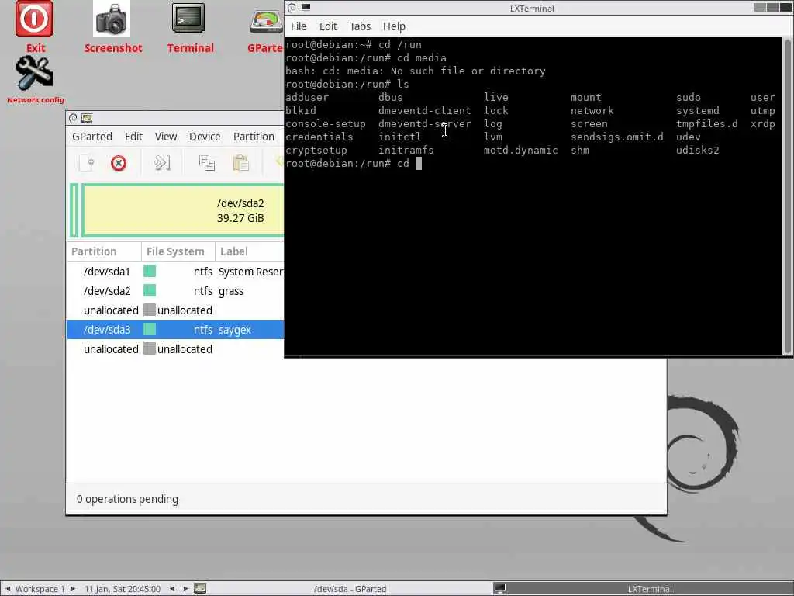Click the terminal prompt line 'cd'

(x=354, y=163)
